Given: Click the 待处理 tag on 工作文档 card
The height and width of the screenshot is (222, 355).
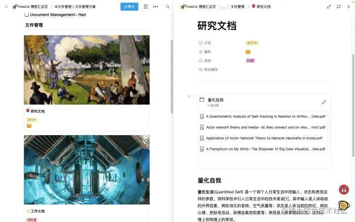Looking at the screenshot, I should click(32, 220).
